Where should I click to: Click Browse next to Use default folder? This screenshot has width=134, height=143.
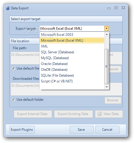[x=113, y=100]
